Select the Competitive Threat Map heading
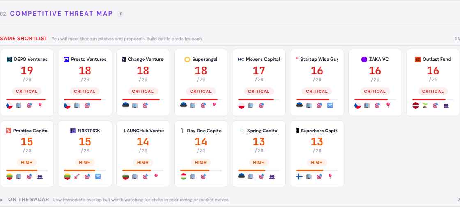This screenshot has width=460, height=207. click(61, 14)
